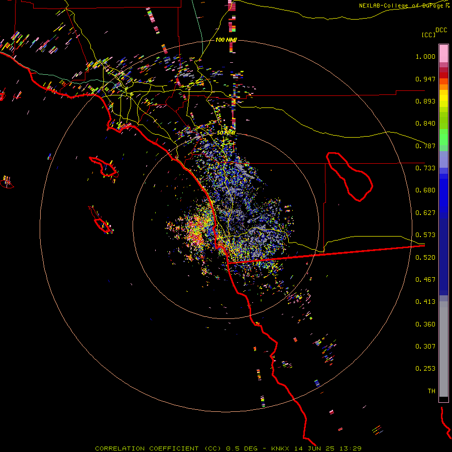Select the 0.733 scale value
This screenshot has height=452, width=452.
(x=425, y=168)
